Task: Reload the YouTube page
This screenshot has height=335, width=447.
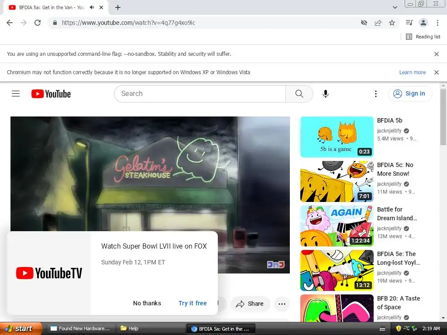Action: click(x=38, y=23)
